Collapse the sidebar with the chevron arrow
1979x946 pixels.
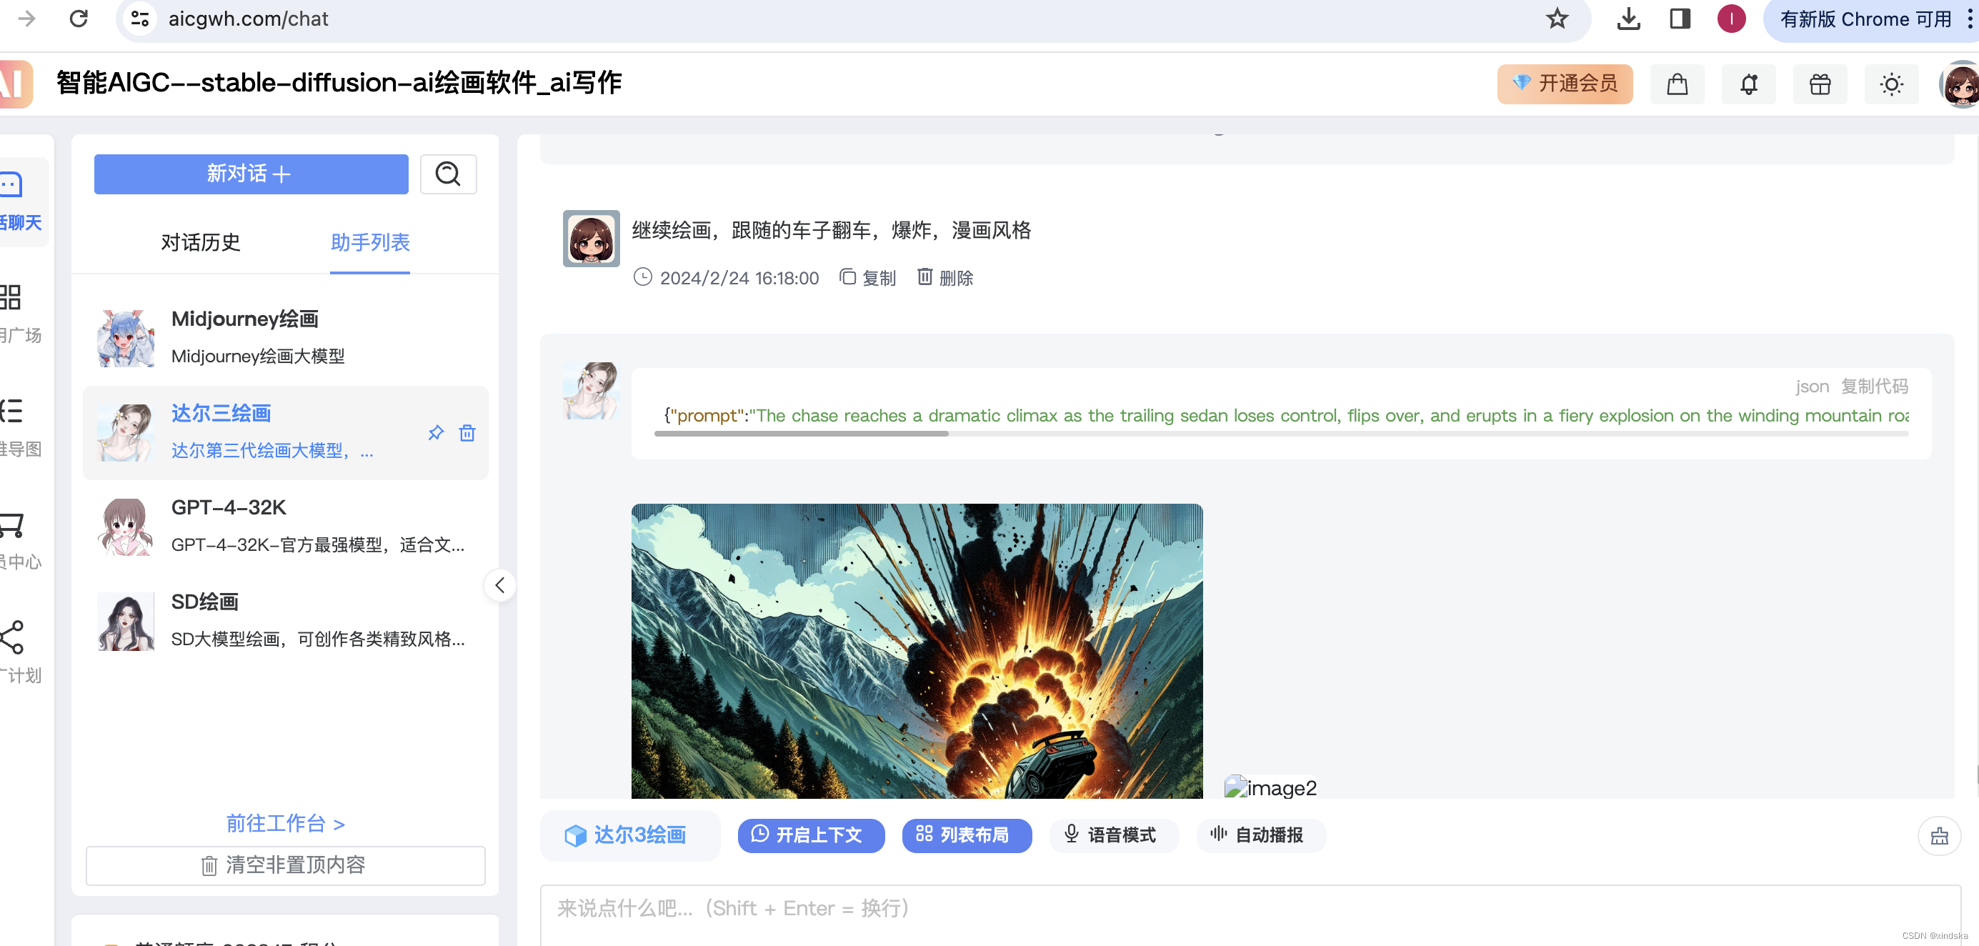pyautogui.click(x=499, y=586)
